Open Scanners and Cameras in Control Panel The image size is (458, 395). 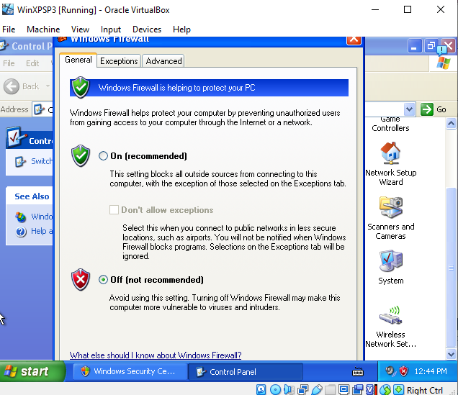click(x=391, y=218)
